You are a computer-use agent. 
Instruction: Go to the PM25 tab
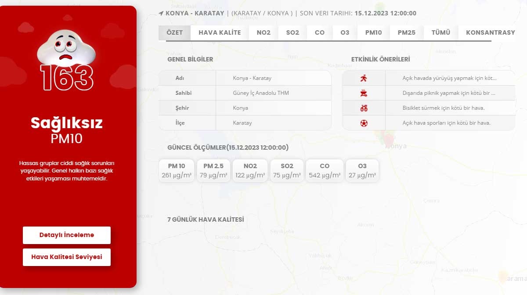[x=406, y=32]
